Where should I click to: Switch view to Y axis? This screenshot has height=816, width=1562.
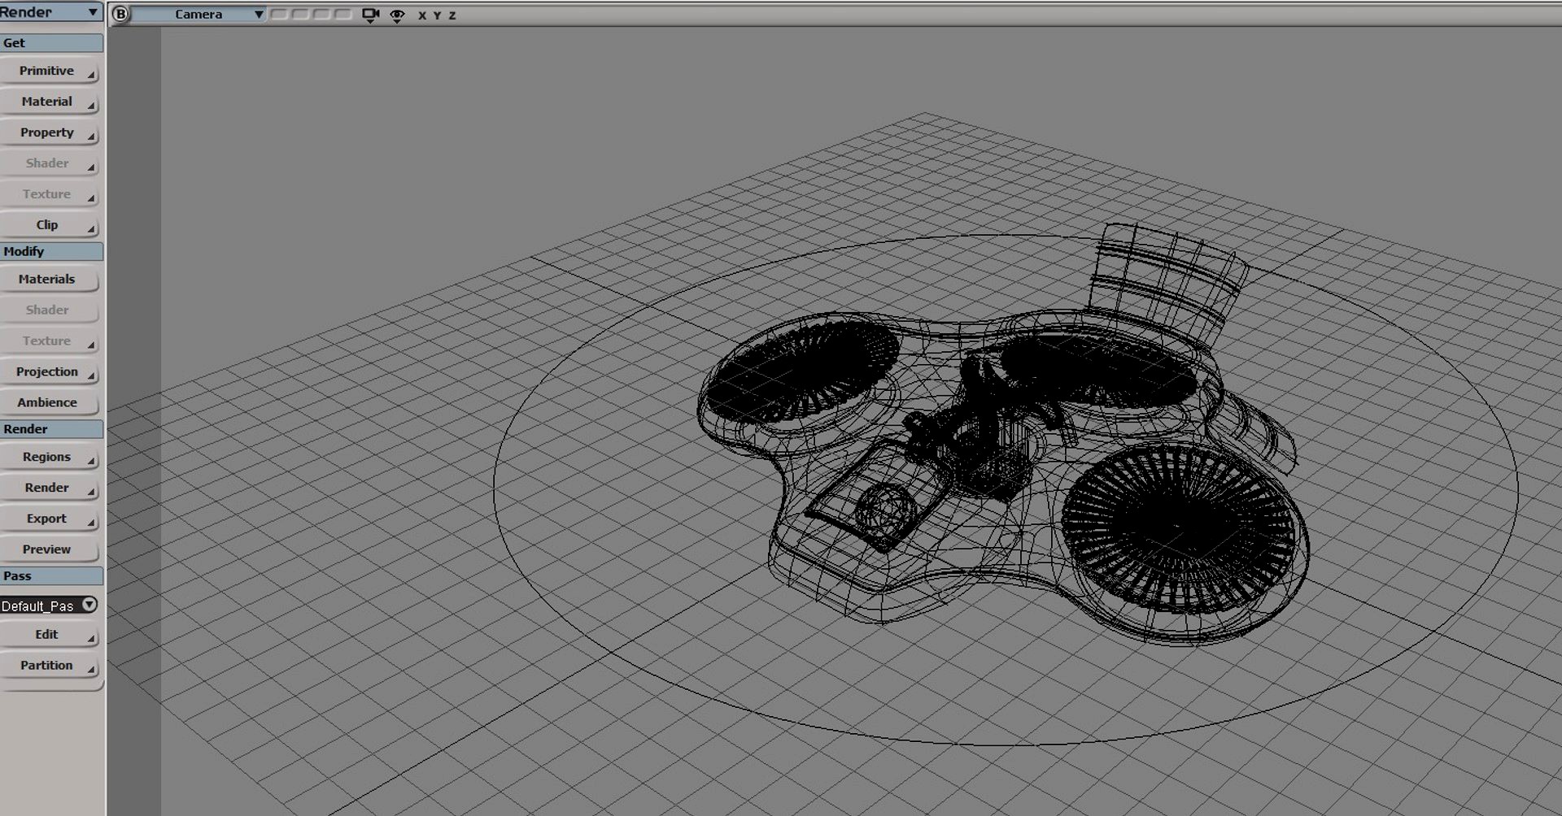437,15
